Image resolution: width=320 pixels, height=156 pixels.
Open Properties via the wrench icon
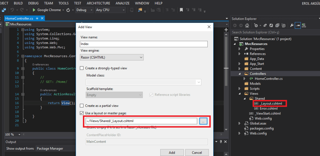(x=292, y=26)
